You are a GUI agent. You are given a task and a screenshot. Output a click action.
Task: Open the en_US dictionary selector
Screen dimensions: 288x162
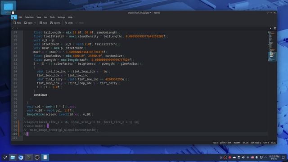[x=245, y=143]
